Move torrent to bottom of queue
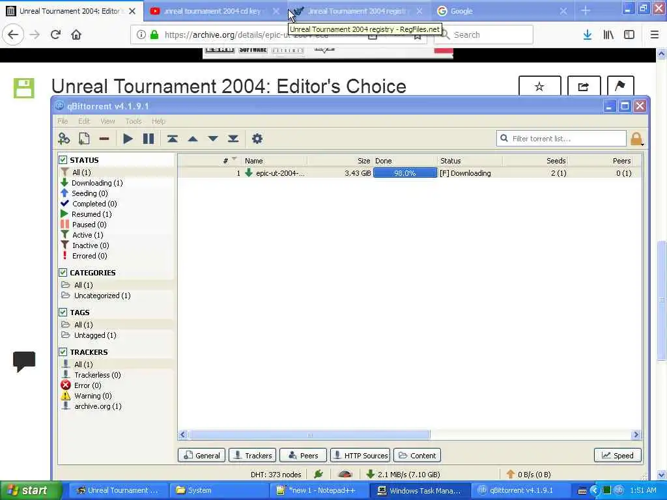Viewport: 667px width, 500px height. tap(233, 139)
